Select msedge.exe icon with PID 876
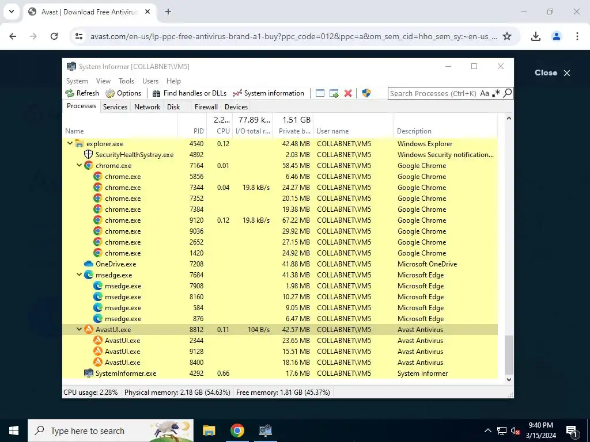The width and height of the screenshot is (590, 442). coord(98,318)
